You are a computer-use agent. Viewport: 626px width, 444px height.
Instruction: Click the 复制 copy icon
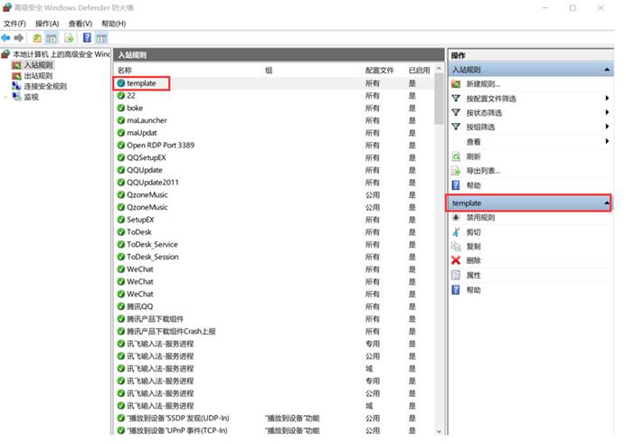456,246
